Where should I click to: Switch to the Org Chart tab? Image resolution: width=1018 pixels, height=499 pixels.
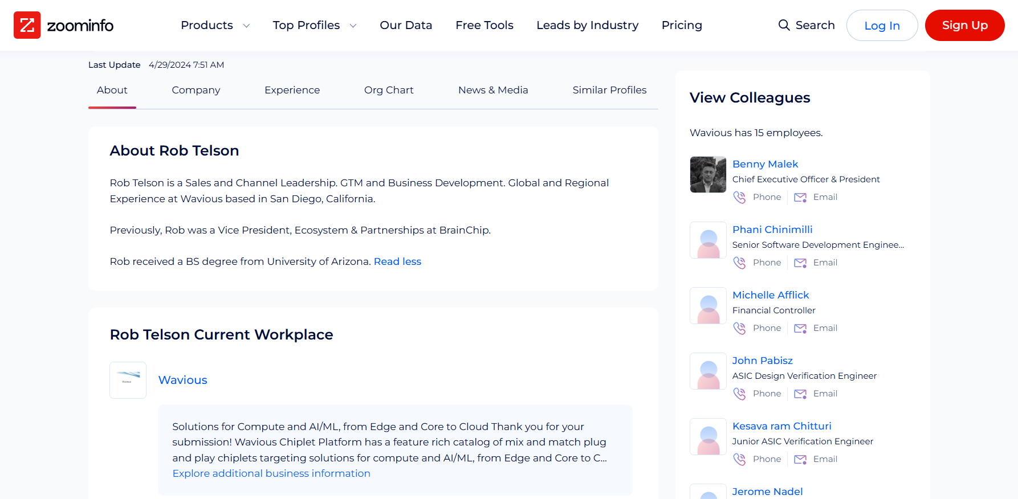389,90
